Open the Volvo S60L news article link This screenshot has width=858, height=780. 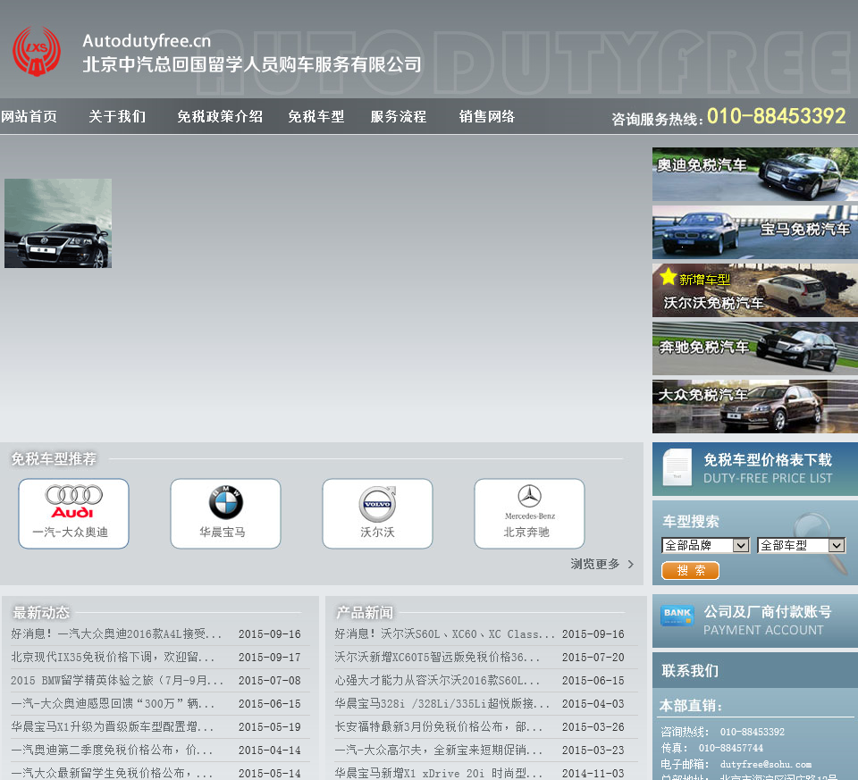click(444, 634)
